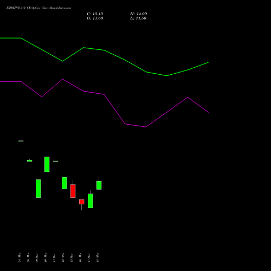271x271 pixels.
Task: Click the 13 Mar date label
Action: 72,257
